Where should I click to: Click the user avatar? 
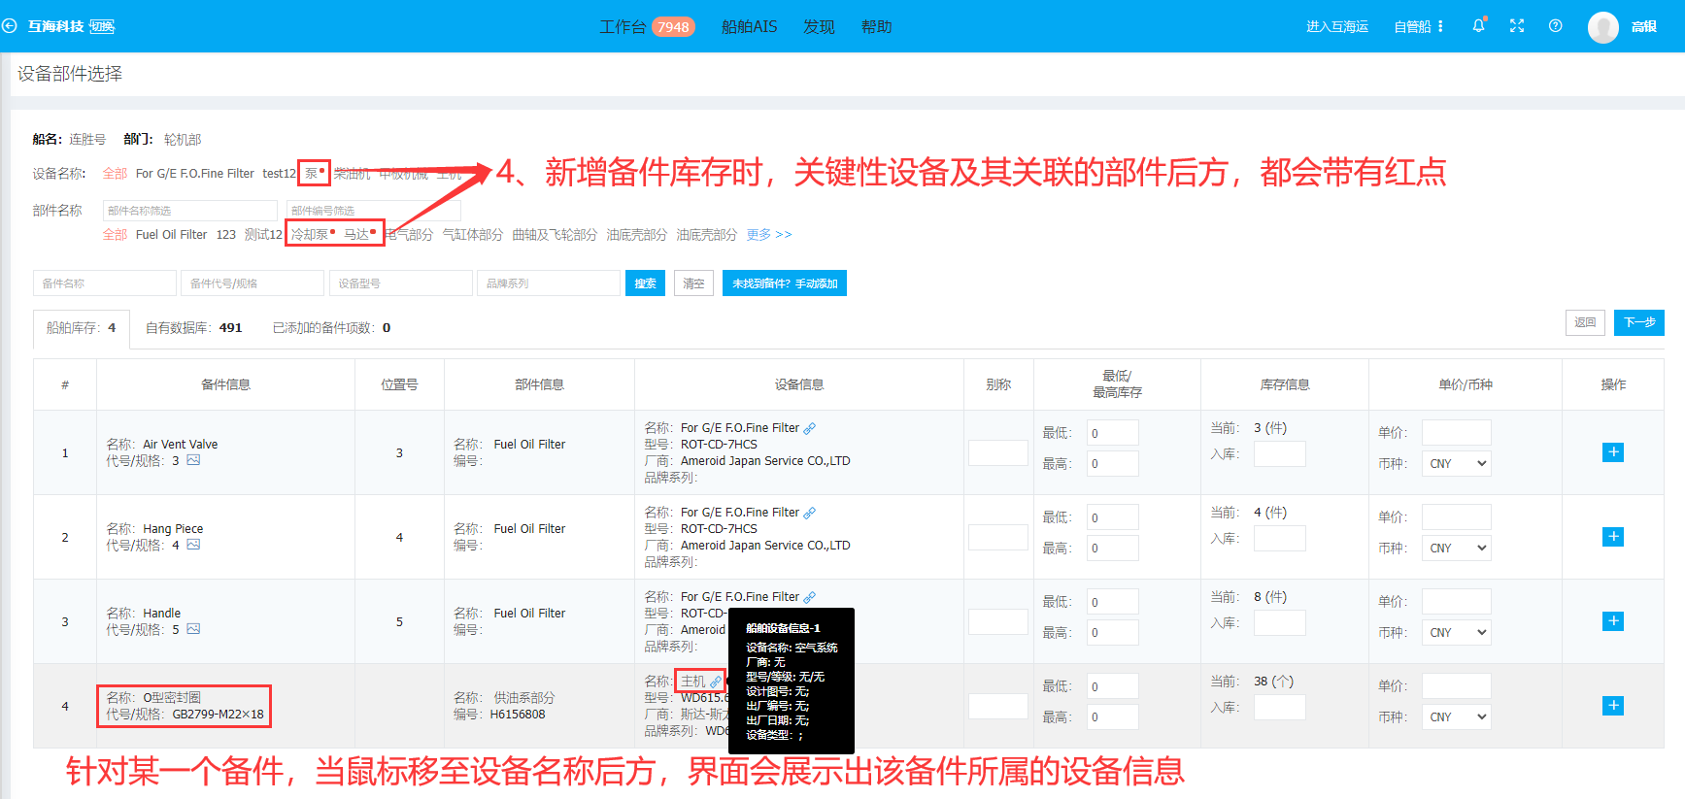(1602, 27)
